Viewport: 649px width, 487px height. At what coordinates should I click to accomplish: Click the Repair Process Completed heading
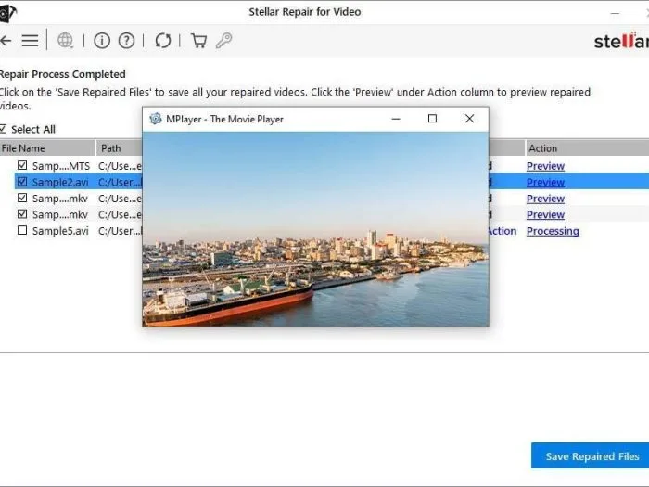pos(62,74)
